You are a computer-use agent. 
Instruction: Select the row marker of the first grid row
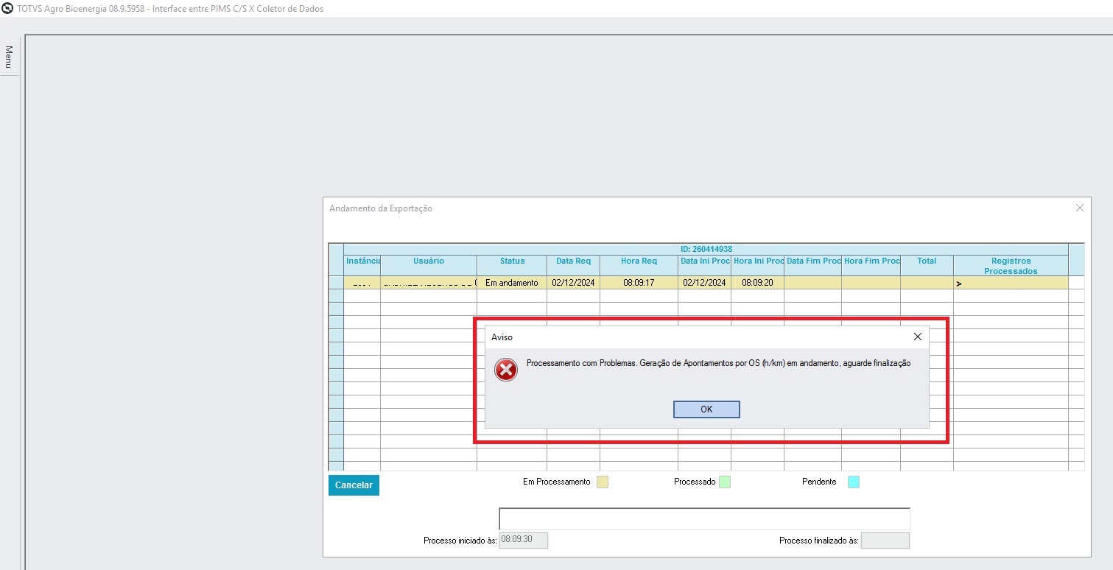[x=336, y=283]
